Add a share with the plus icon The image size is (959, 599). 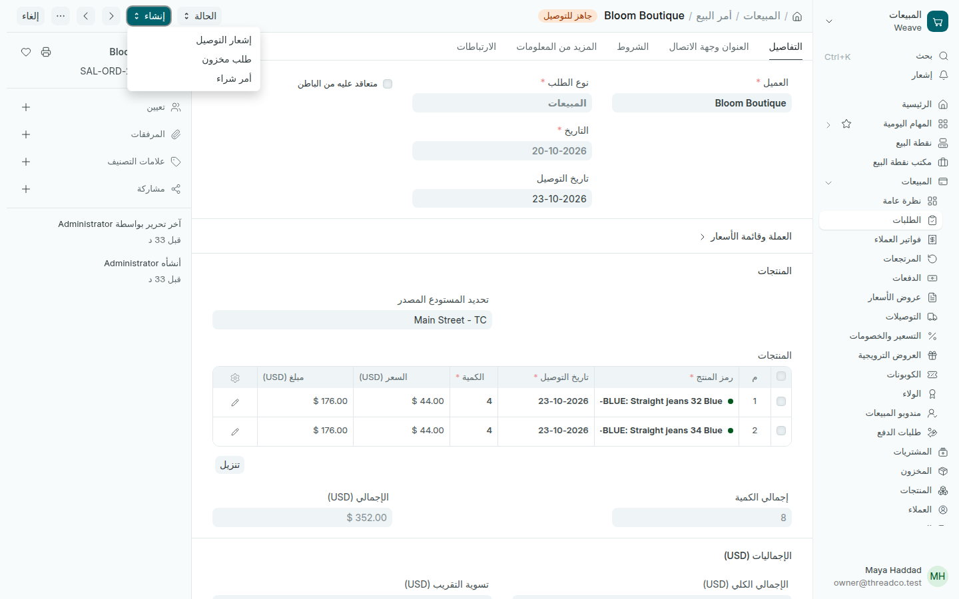click(x=26, y=189)
